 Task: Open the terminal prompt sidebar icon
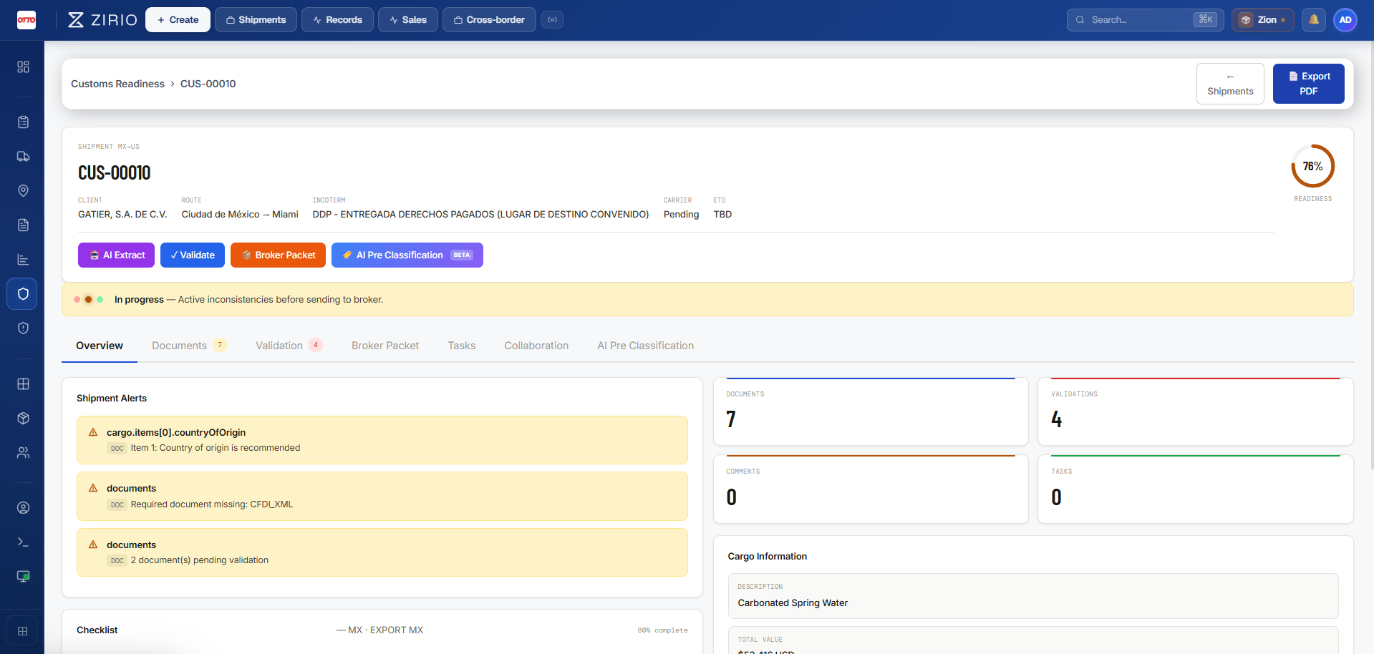(x=23, y=542)
